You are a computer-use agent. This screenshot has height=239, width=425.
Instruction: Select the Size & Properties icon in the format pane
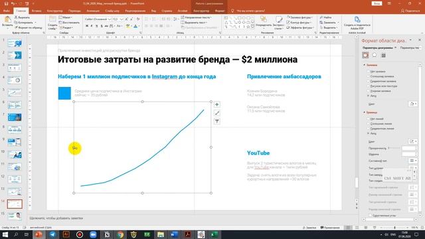[x=383, y=55]
